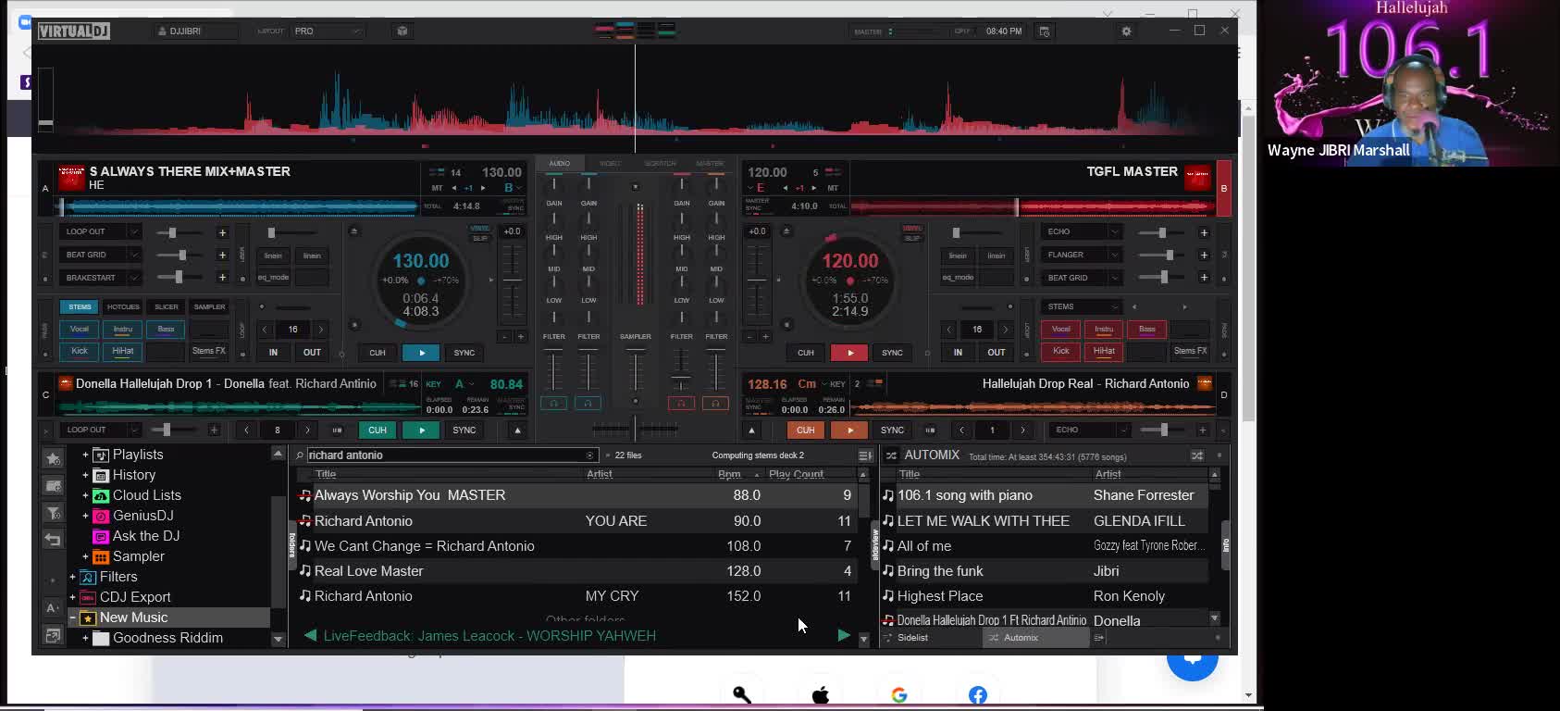
Task: Toggle Instru stem on deck A
Action: [x=123, y=329]
